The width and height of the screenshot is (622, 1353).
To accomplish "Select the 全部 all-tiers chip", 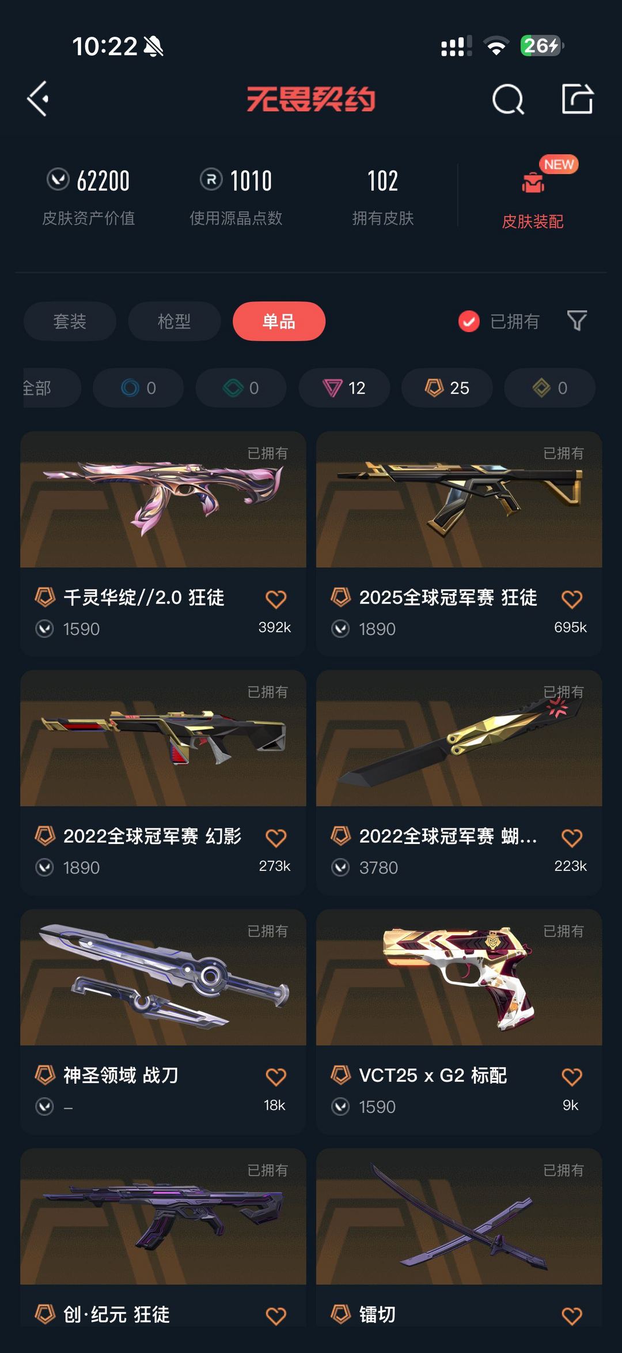I will [x=52, y=388].
